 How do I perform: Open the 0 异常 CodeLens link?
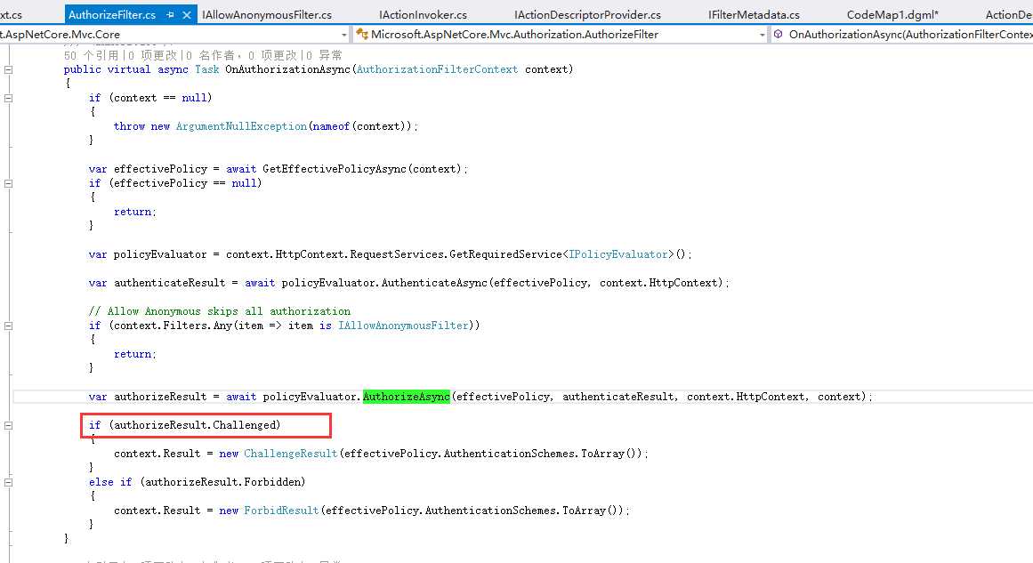324,55
